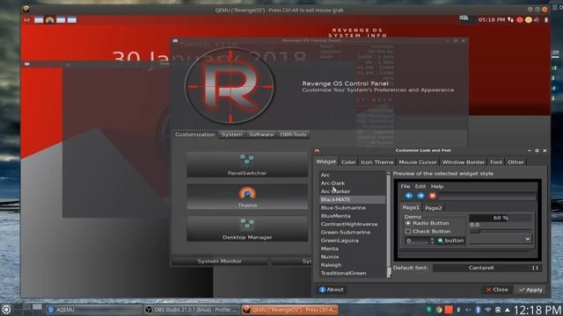563x316 pixels.
Task: Click the QEMU RevengeOS taskbar entry
Action: tap(289, 310)
